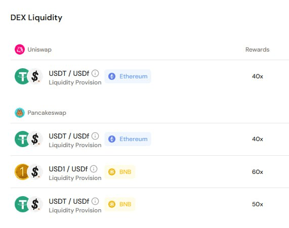This screenshot has height=228, width=289.
Task: Click Tether icon in the Uniswap row
Action: 22,76
